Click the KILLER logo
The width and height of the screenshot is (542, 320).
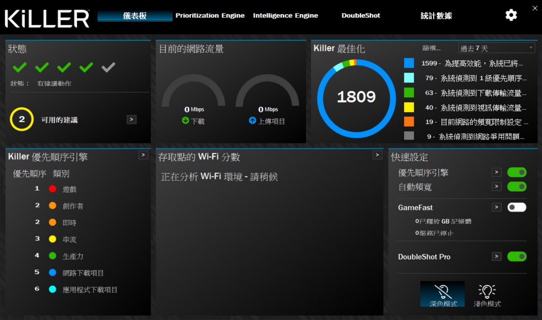pyautogui.click(x=47, y=19)
